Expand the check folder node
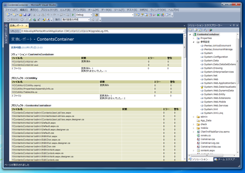The image size is (245, 173). coord(193,124)
